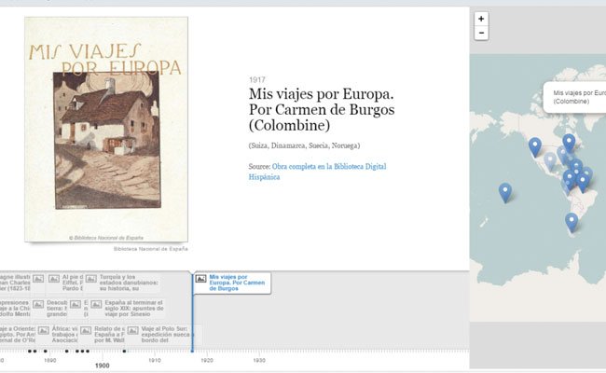Image resolution: width=606 pixels, height=373 pixels.
Task: Select the map pin in the Pacific Ocean
Action: pyautogui.click(x=505, y=192)
